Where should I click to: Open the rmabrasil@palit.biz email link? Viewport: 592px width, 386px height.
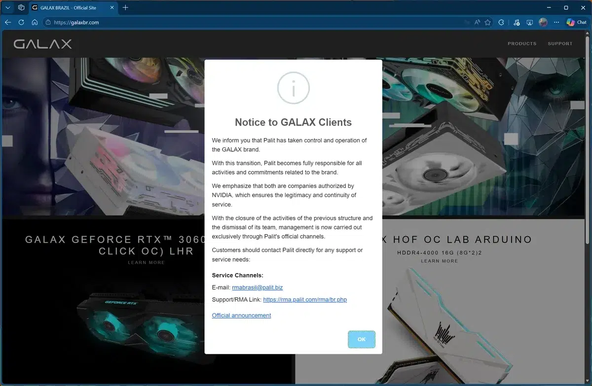(257, 287)
